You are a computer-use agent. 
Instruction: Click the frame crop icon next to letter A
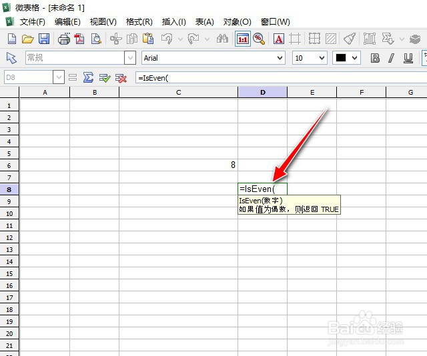pyautogui.click(x=295, y=39)
